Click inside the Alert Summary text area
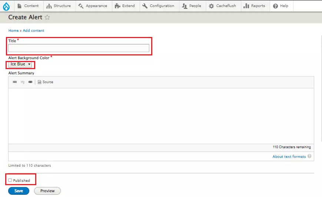This screenshot has height=197, width=322. pyautogui.click(x=161, y=116)
